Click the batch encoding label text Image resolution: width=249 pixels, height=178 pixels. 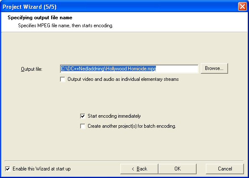(132, 126)
